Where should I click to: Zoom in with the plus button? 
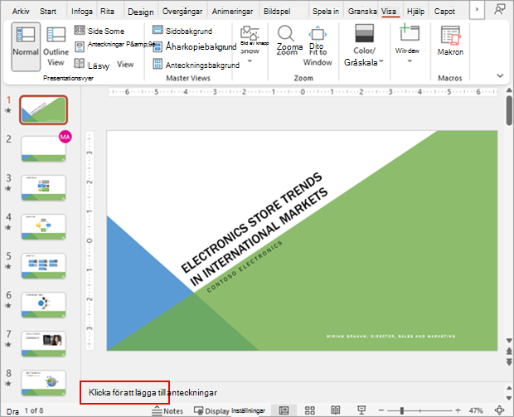[458, 410]
